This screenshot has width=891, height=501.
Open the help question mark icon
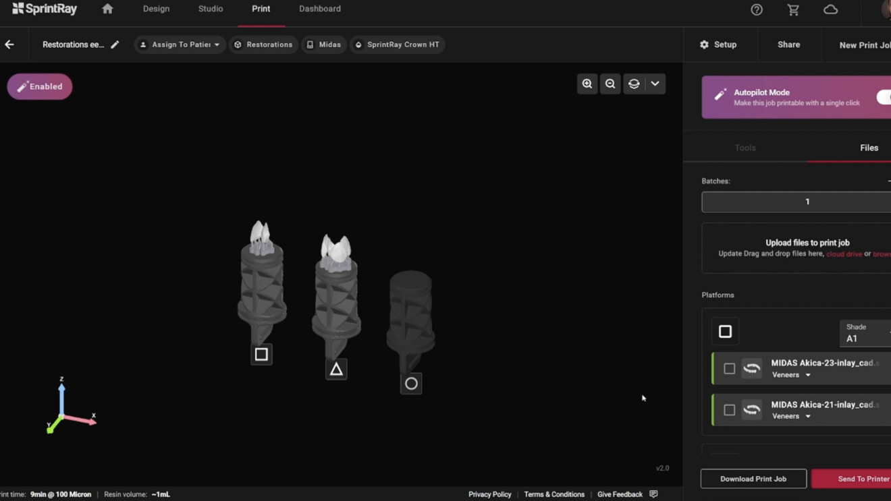[x=757, y=9]
